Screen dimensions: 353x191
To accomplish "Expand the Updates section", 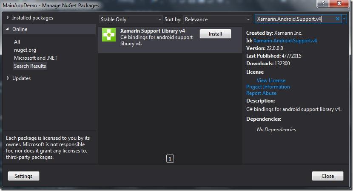I will click(8, 78).
